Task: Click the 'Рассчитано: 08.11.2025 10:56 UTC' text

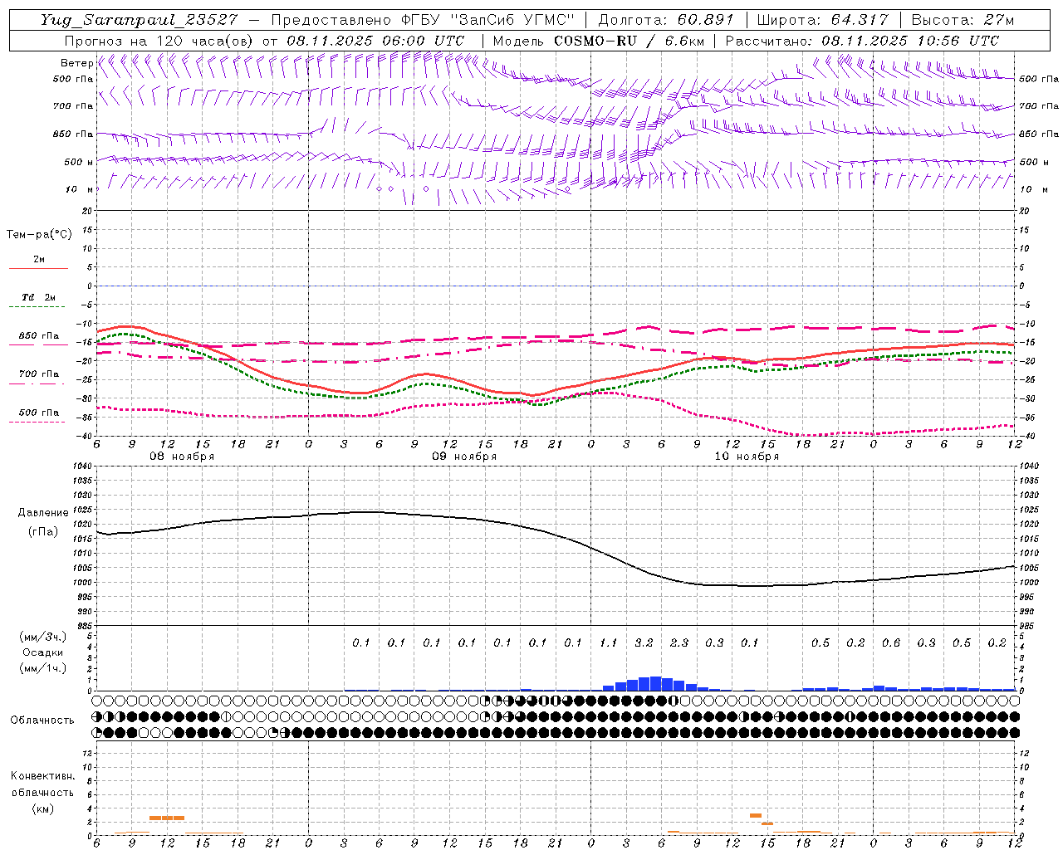Action: (x=862, y=41)
